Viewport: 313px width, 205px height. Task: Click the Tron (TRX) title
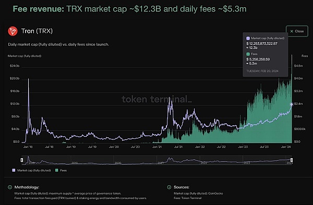pos(37,31)
